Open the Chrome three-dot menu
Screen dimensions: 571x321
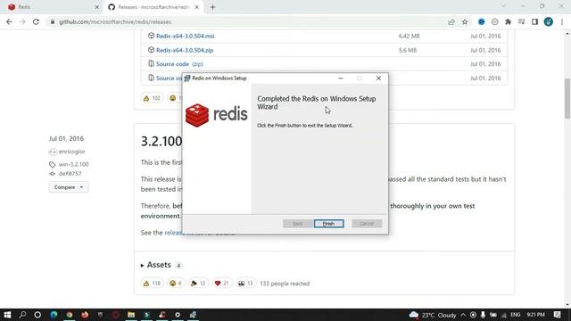[562, 21]
